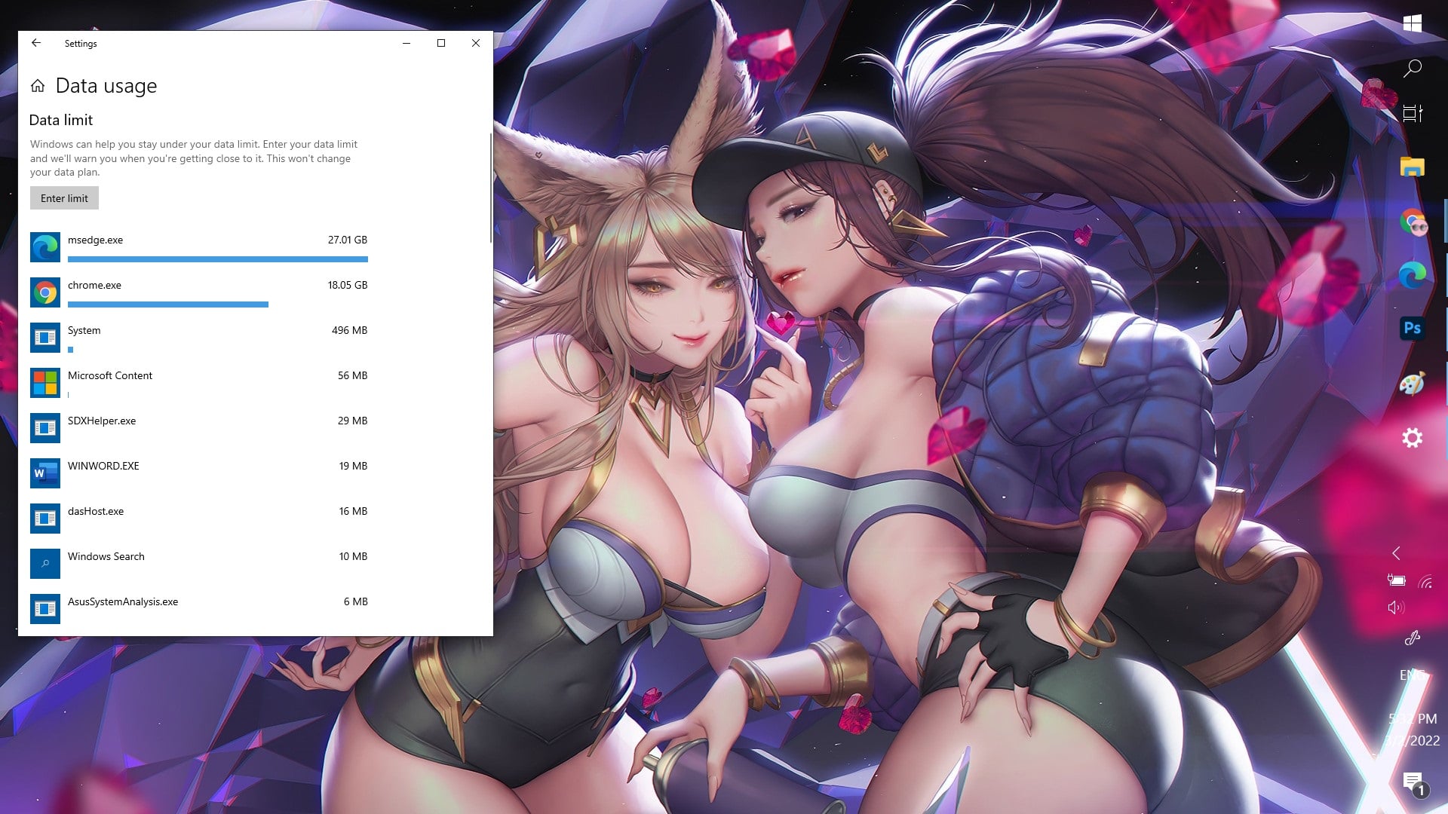This screenshot has height=814, width=1448.
Task: Select the icon beside dasHost.exe
Action: pyautogui.click(x=45, y=519)
